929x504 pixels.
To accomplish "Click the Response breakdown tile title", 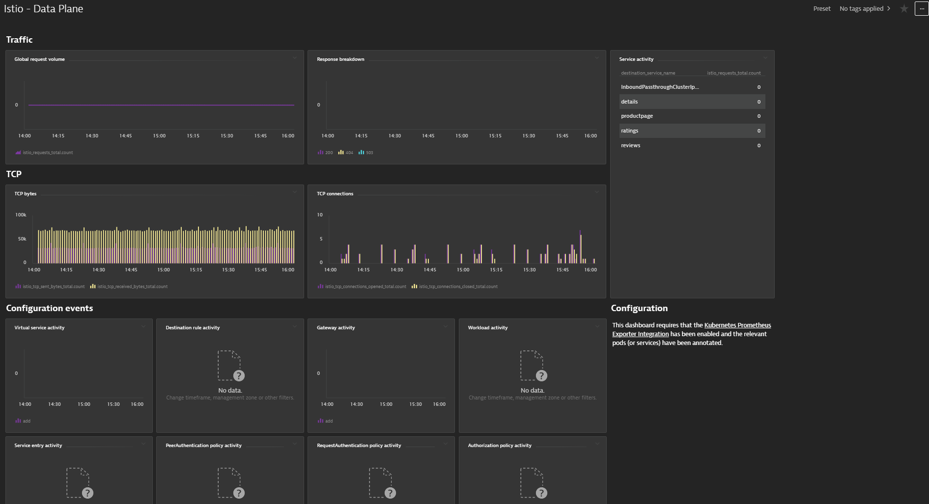I will coord(340,59).
